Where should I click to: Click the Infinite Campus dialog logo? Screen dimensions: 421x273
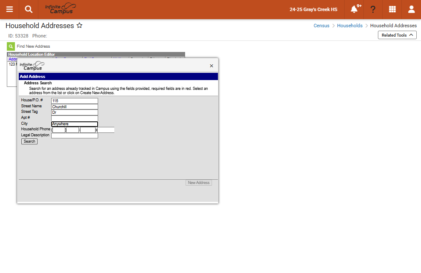[x=32, y=66]
